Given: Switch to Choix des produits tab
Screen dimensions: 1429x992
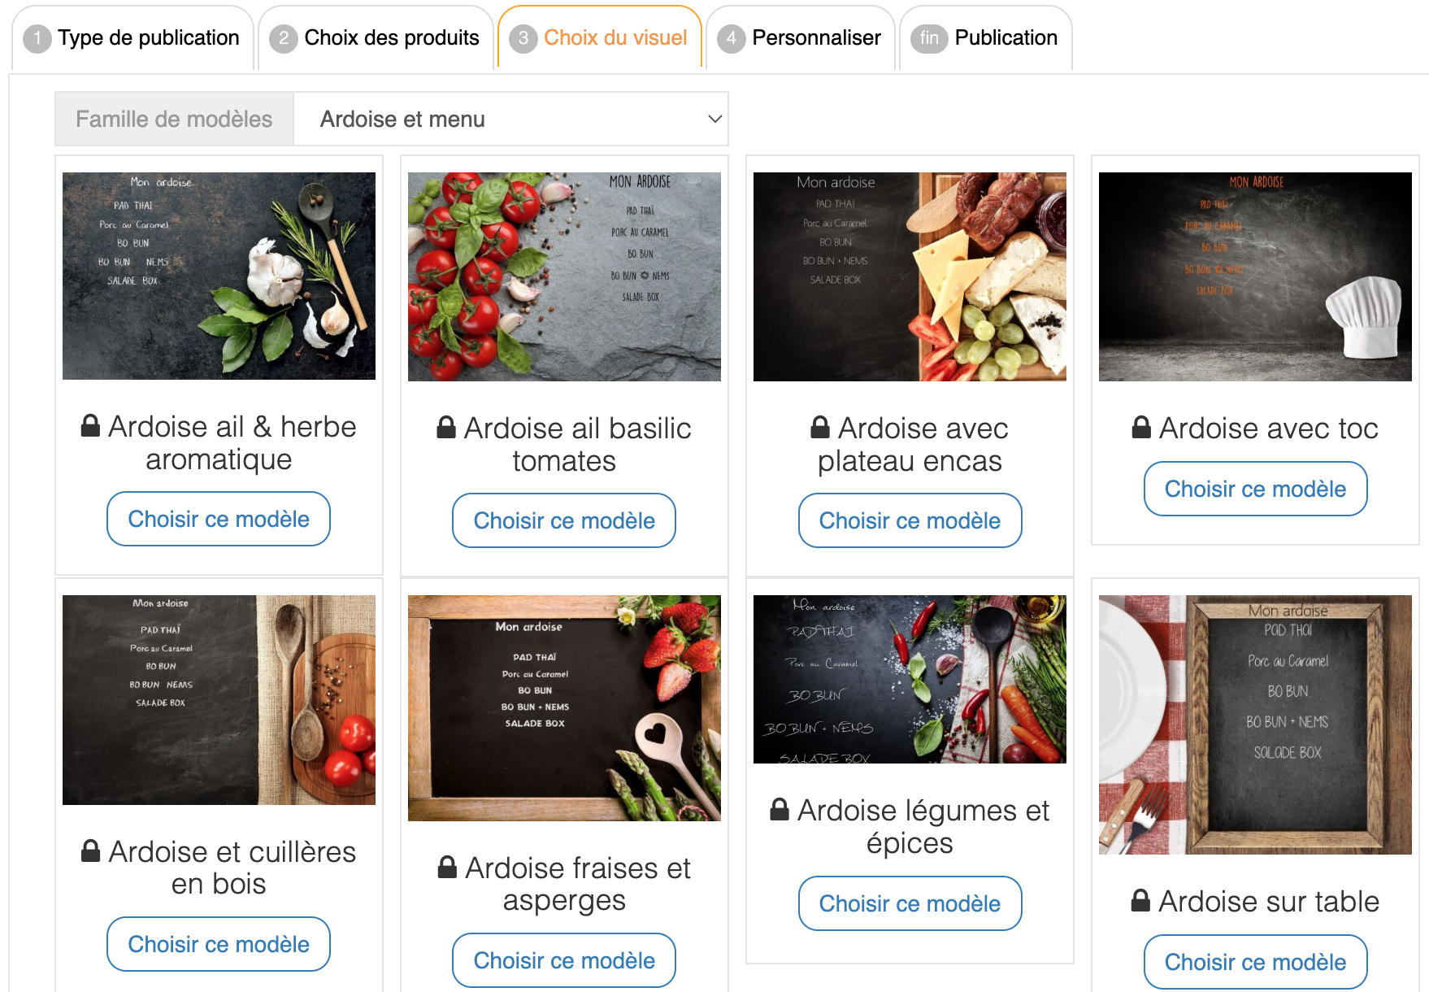Looking at the screenshot, I should (376, 38).
